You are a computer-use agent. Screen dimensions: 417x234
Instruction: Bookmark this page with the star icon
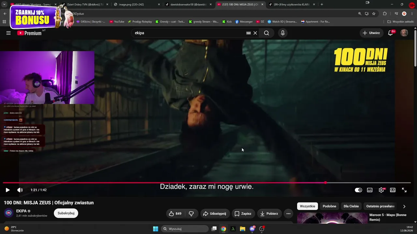[374, 14]
